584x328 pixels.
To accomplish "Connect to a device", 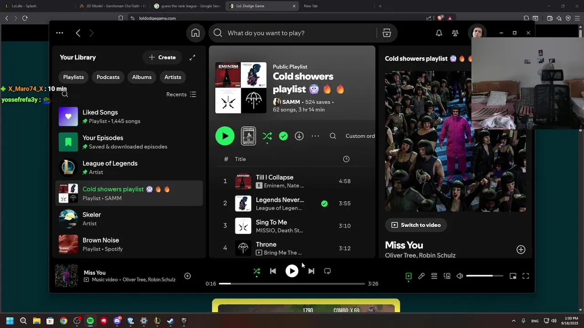I will tap(447, 276).
